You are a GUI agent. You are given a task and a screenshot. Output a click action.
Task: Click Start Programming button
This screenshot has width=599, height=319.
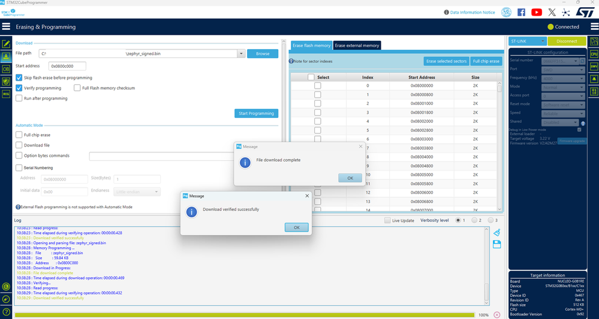click(256, 113)
